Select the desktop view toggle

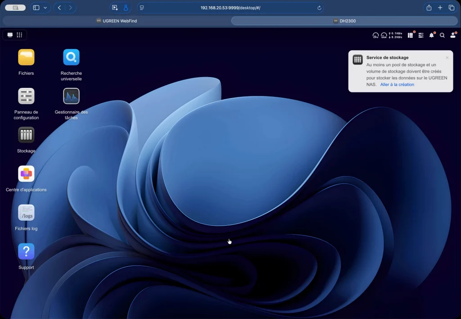[9, 35]
